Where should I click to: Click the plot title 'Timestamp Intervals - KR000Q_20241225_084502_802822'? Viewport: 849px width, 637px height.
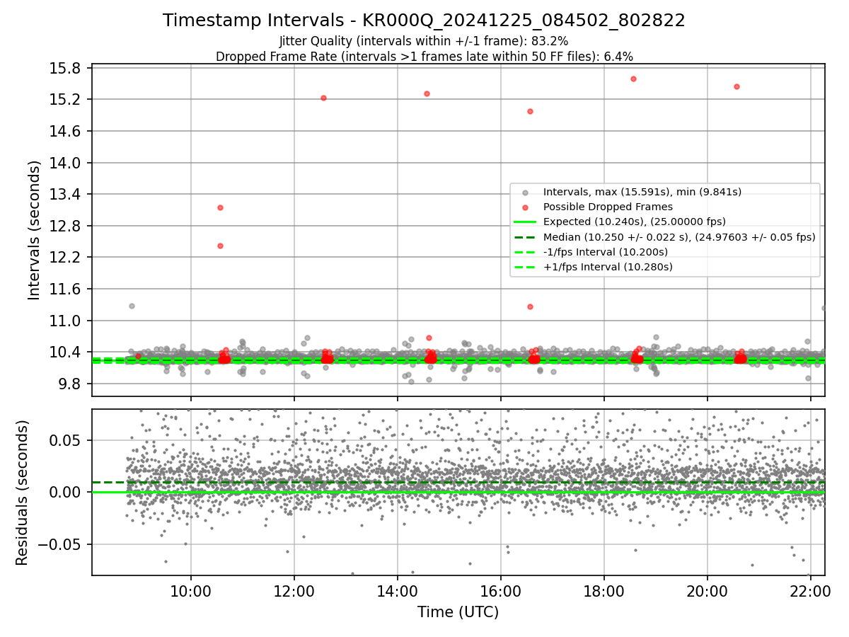pyautogui.click(x=424, y=21)
